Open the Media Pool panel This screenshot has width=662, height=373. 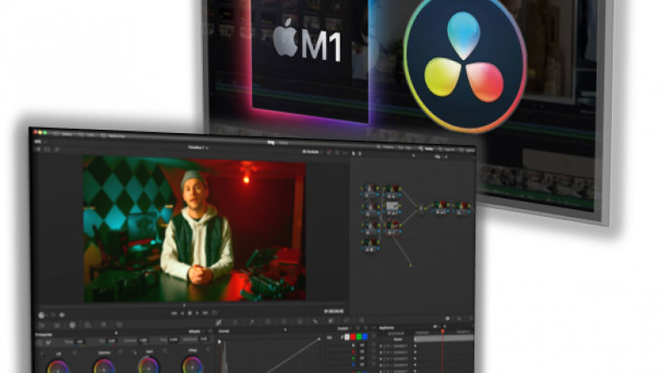tap(112, 136)
